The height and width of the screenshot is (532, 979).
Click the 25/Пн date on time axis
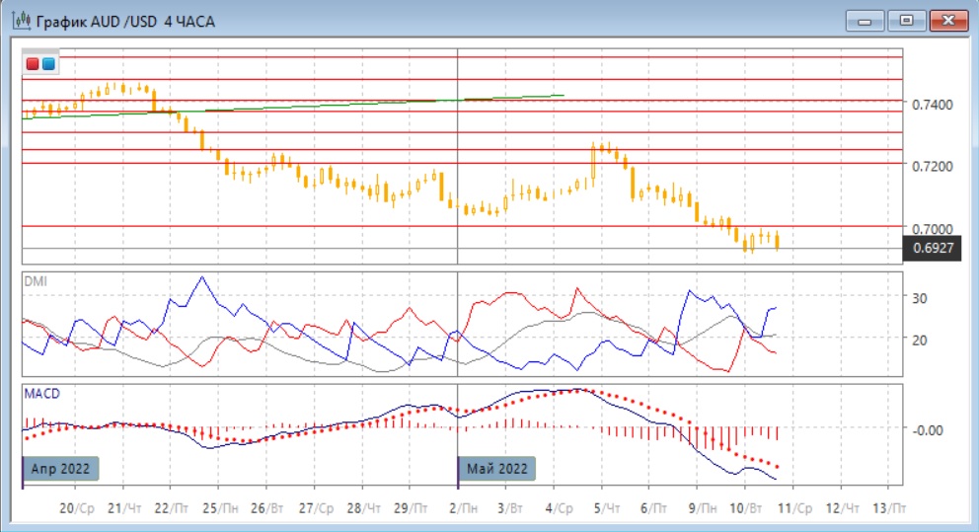click(221, 509)
